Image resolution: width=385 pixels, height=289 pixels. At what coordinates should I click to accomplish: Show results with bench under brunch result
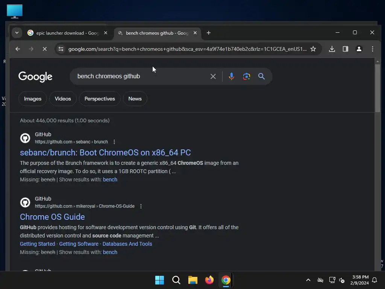pos(110,179)
